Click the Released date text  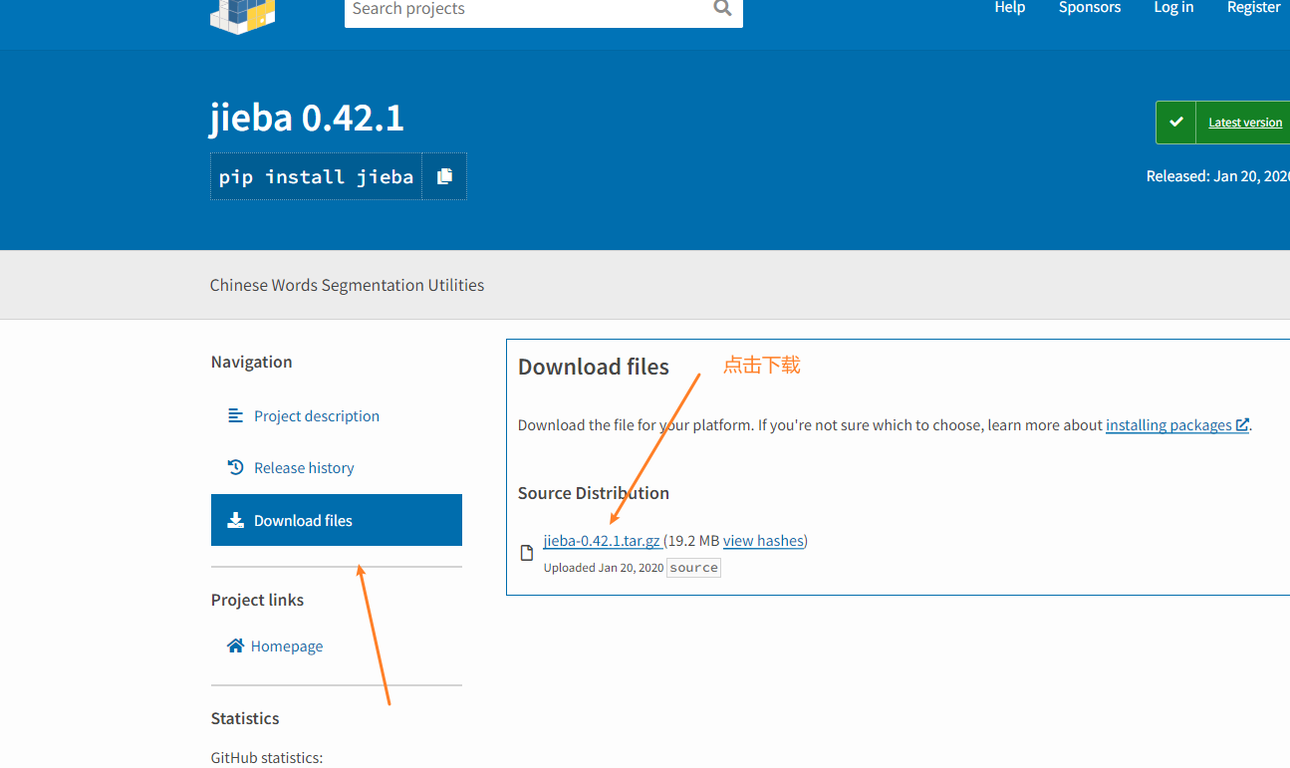pyautogui.click(x=1218, y=176)
